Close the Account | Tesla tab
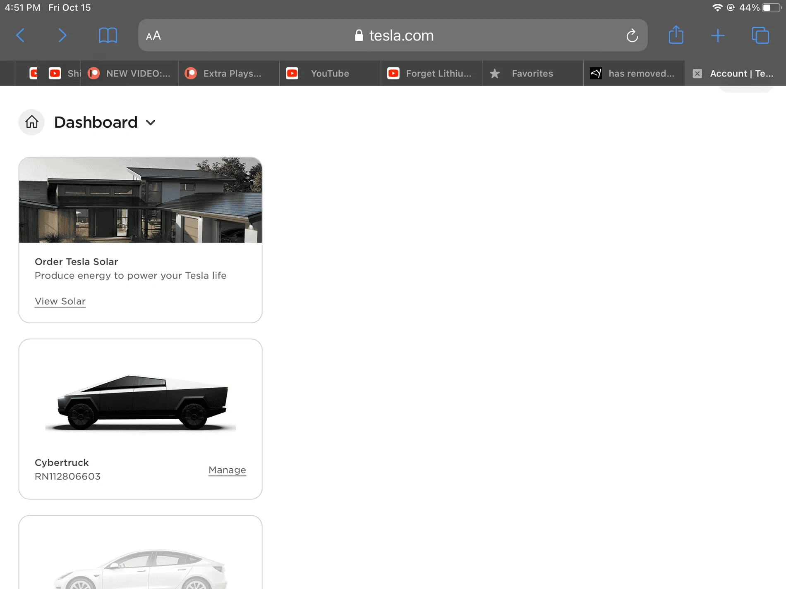 coord(697,74)
